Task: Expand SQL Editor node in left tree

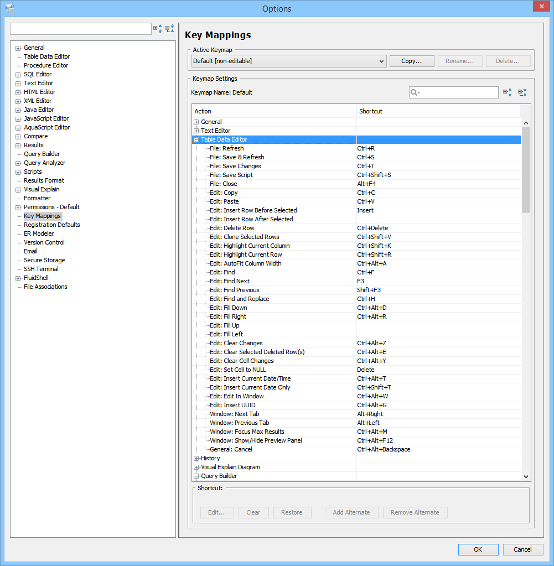Action: pos(18,75)
